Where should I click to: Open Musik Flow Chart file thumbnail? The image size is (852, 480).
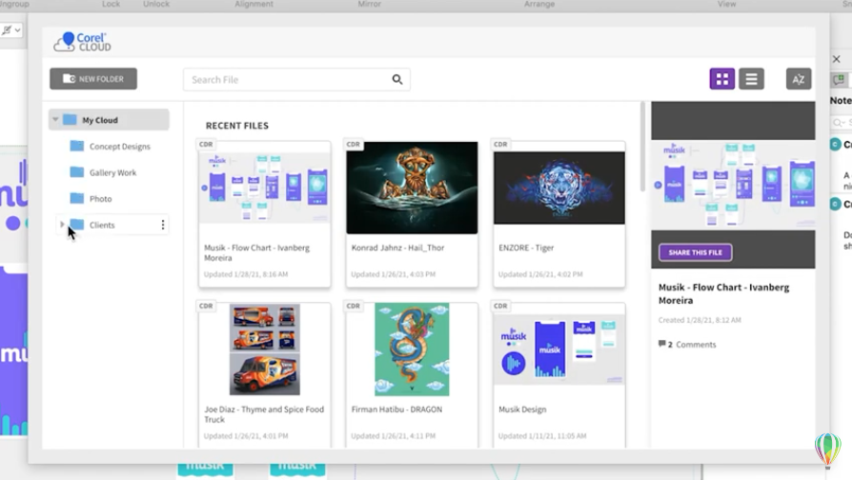point(265,188)
